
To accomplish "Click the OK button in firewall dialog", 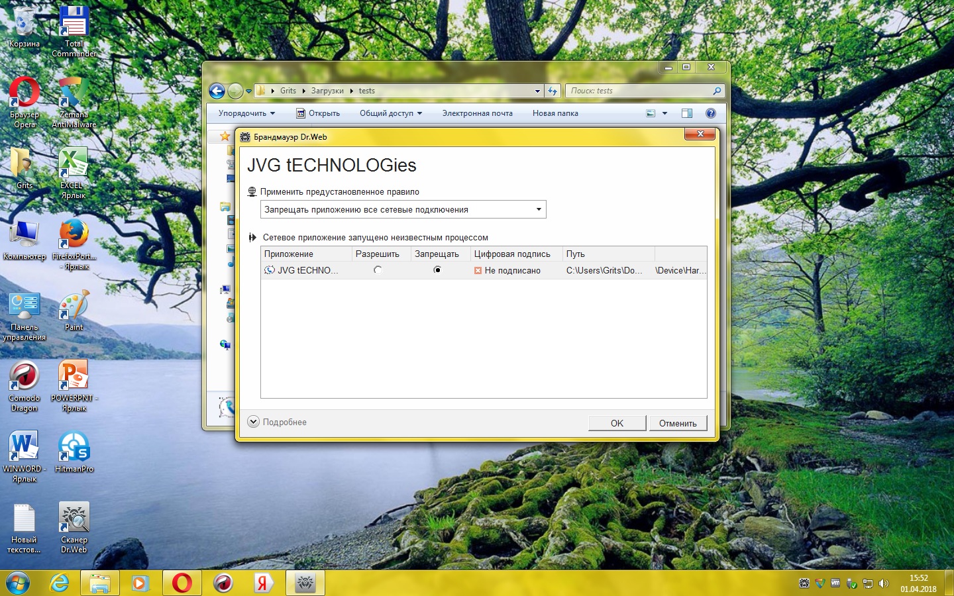I will click(x=617, y=423).
